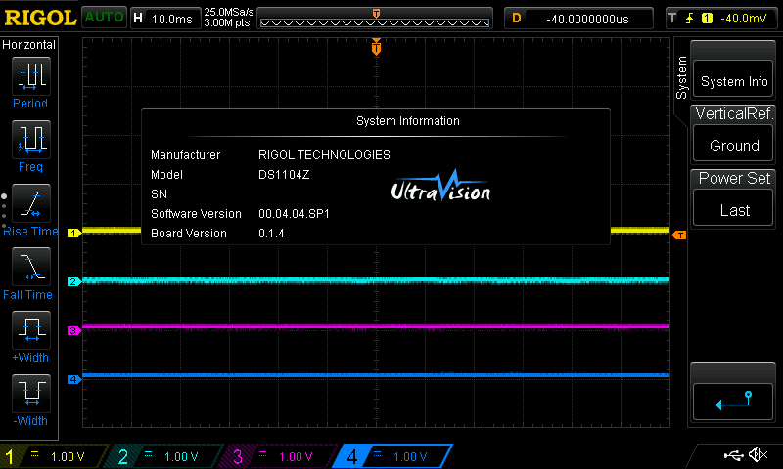Click the return arrow back button
Image resolution: width=783 pixels, height=469 pixels.
tap(733, 402)
